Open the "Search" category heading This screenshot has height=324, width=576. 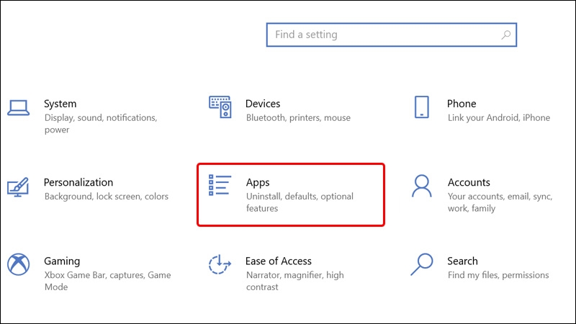tap(462, 261)
